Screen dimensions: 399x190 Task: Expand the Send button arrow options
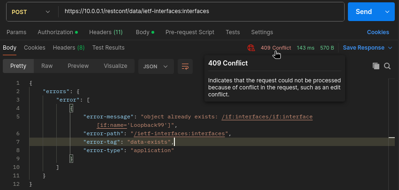387,12
